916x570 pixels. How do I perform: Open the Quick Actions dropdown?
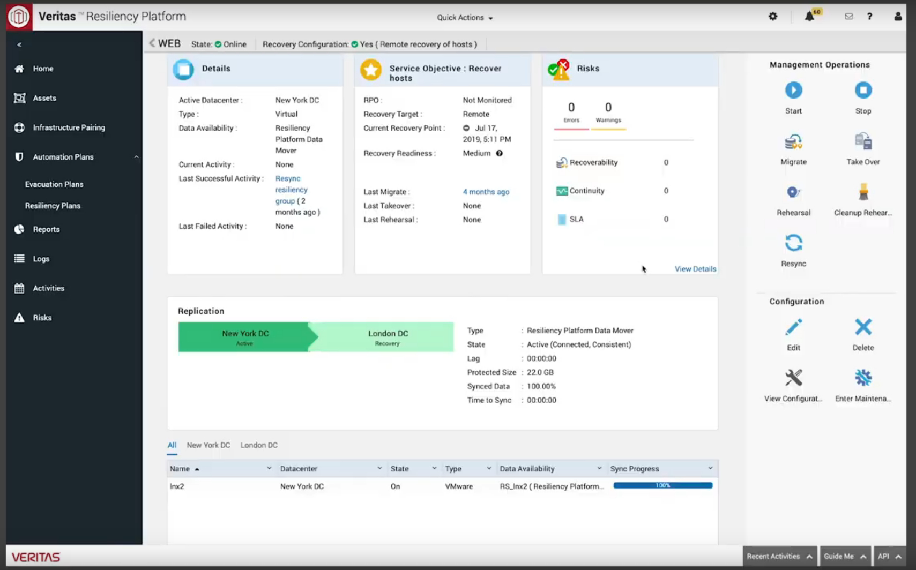[465, 17]
